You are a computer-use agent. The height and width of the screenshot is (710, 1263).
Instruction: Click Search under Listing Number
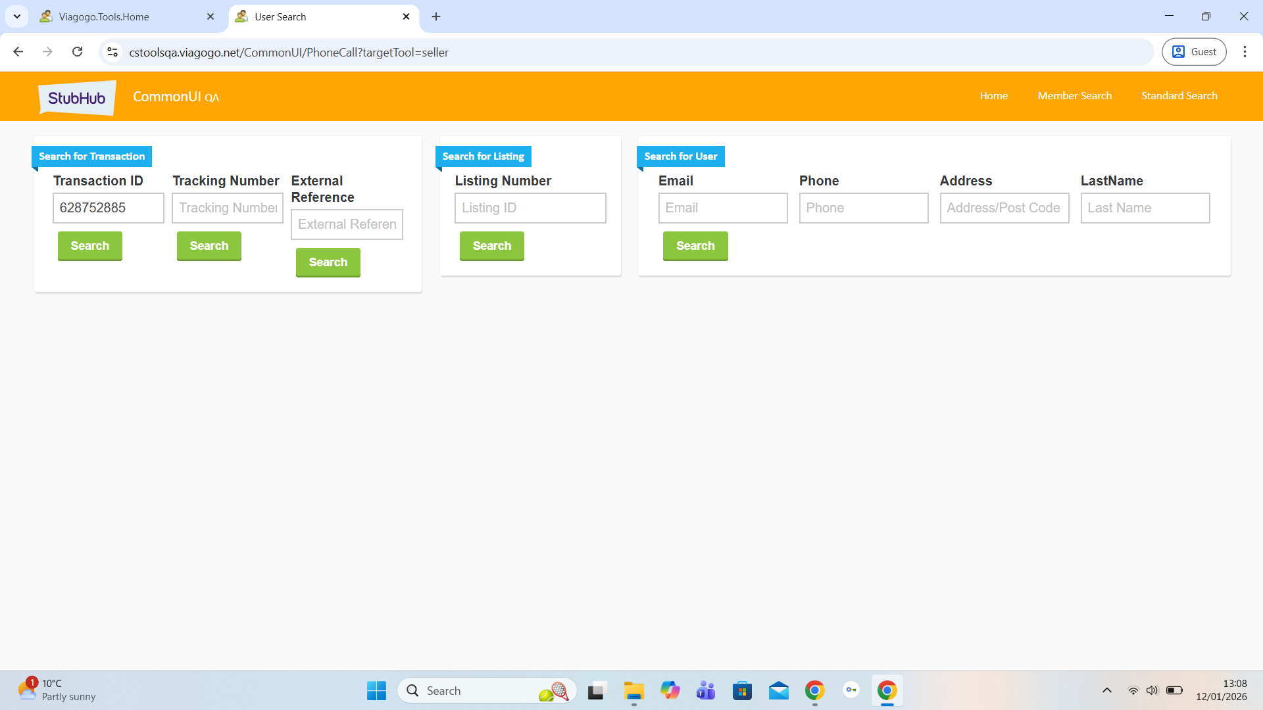491,246
